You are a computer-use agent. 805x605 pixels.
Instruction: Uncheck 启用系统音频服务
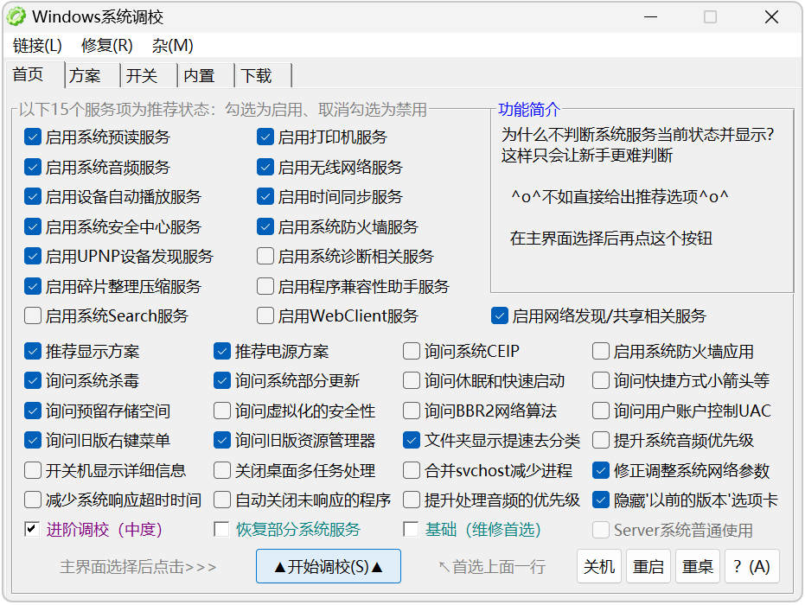pyautogui.click(x=33, y=167)
